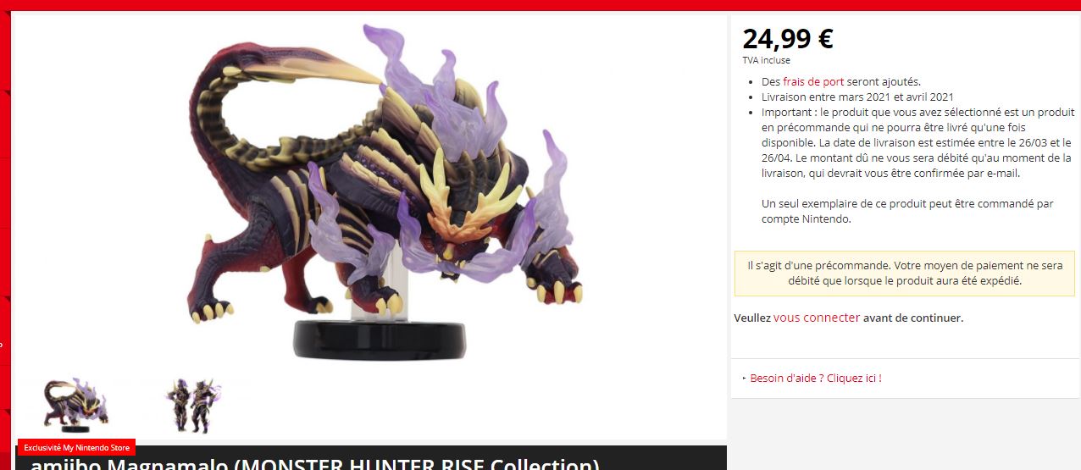
Task: Show the two armored hunters thumbnail image
Action: 193,405
